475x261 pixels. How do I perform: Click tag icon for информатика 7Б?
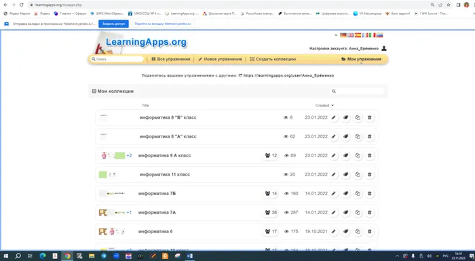point(345,193)
